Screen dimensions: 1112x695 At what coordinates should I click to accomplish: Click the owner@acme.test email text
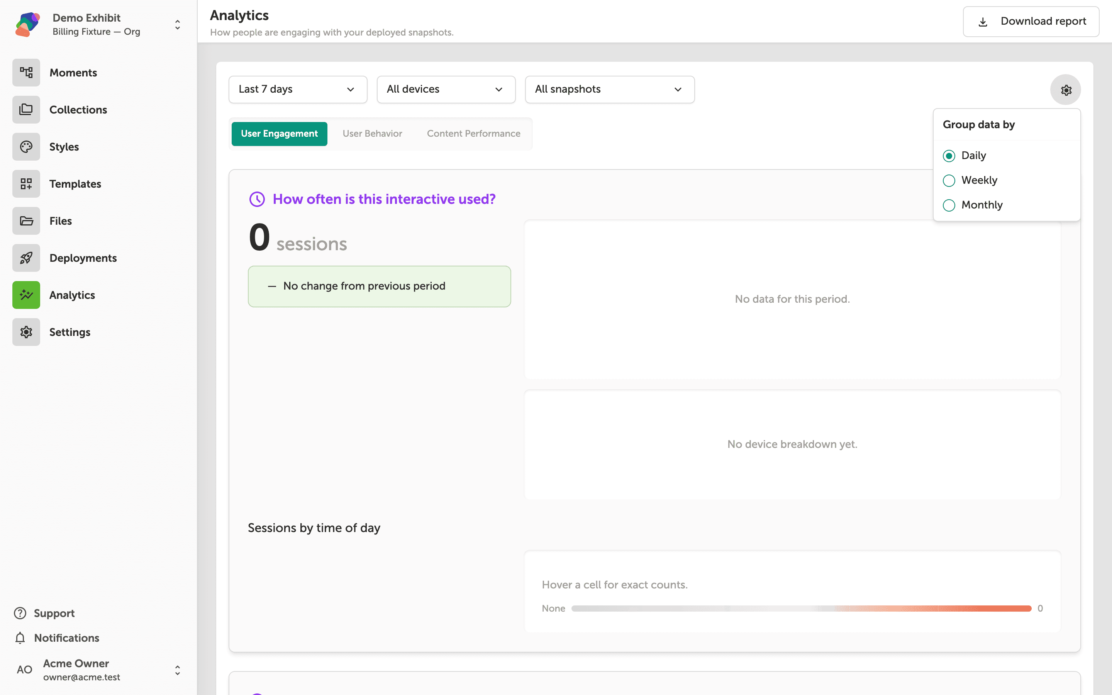[x=82, y=677]
